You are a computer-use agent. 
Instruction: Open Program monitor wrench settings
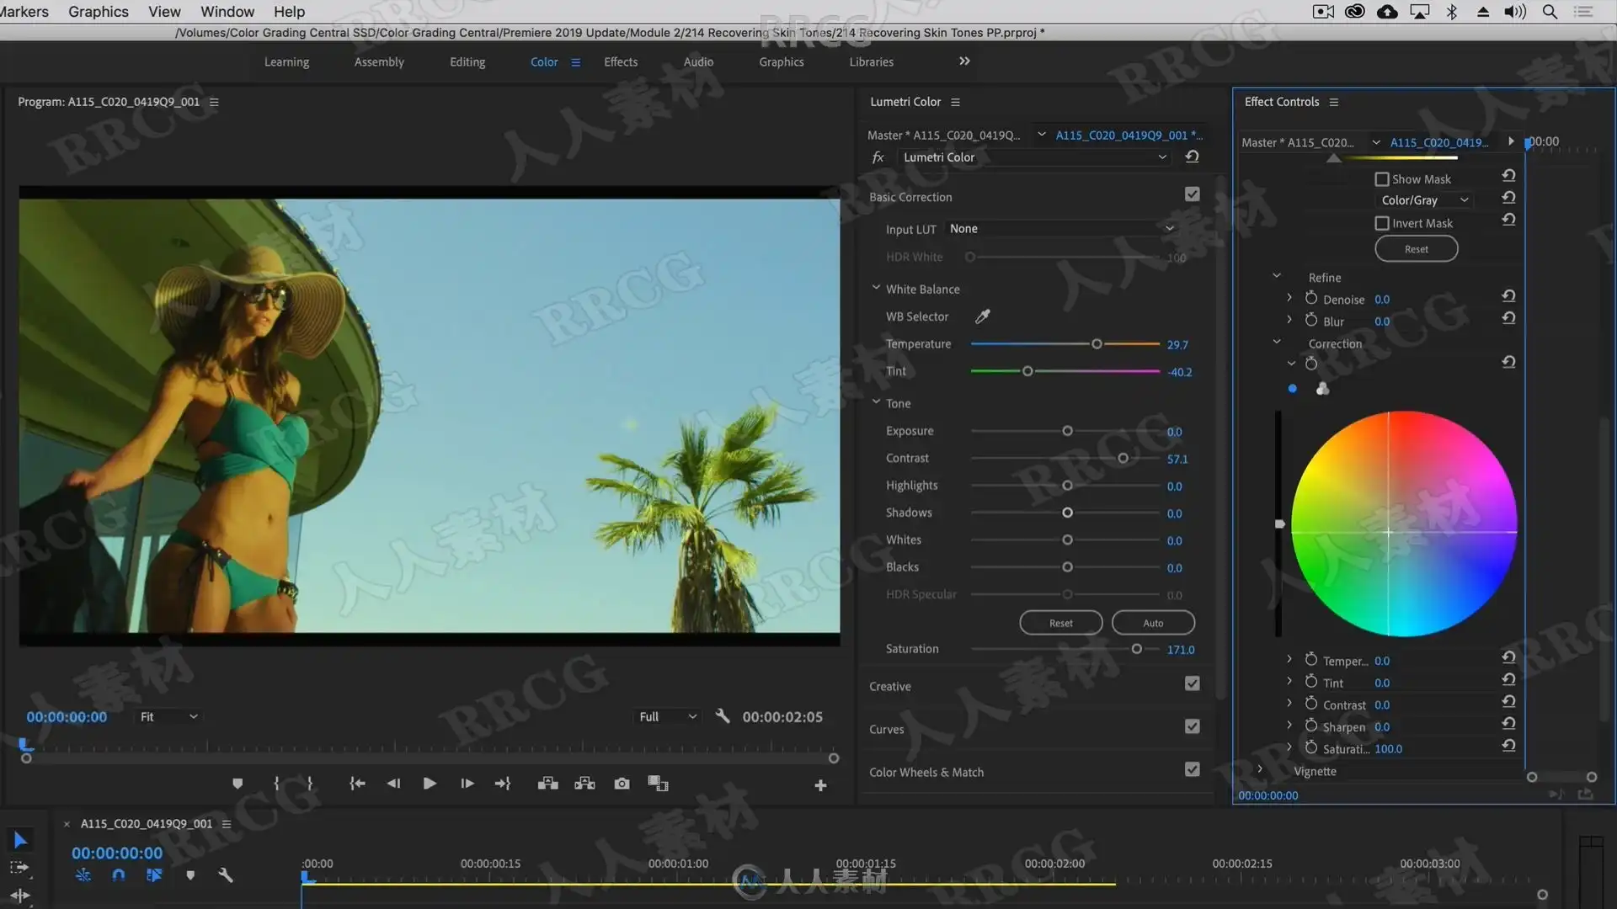tap(722, 716)
